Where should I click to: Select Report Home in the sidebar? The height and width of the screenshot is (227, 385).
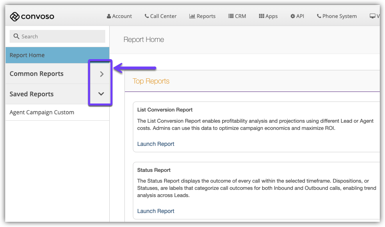pos(27,55)
